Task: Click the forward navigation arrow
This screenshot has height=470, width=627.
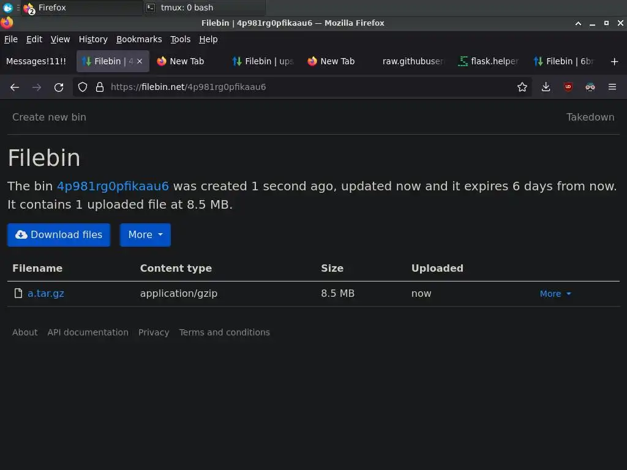Action: [x=36, y=87]
